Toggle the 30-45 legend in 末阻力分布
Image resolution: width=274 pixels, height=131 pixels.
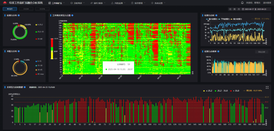39,70
